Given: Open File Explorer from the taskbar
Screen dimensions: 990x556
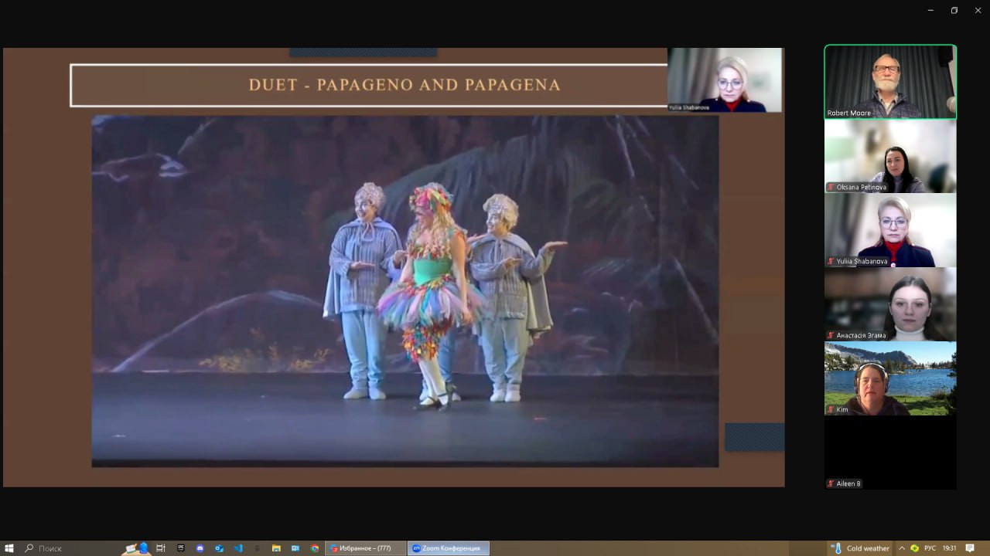Looking at the screenshot, I should pyautogui.click(x=276, y=548).
